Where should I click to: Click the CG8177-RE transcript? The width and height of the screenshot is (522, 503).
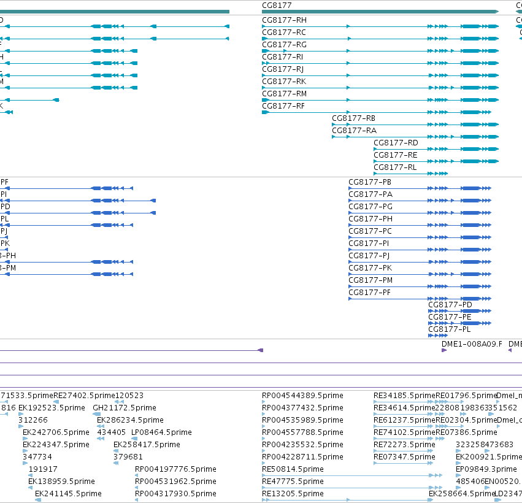(396, 155)
